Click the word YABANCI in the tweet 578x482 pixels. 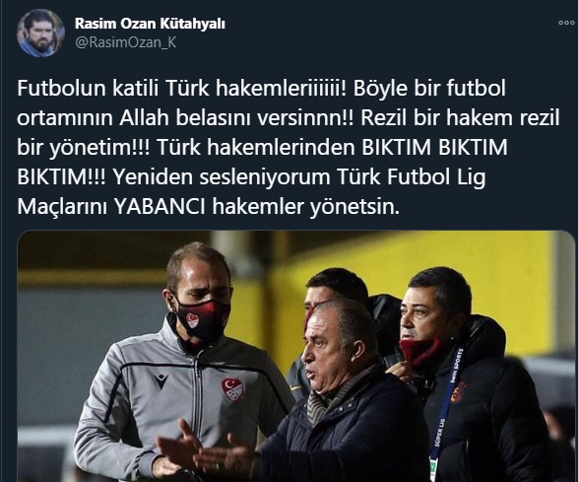[x=160, y=207]
